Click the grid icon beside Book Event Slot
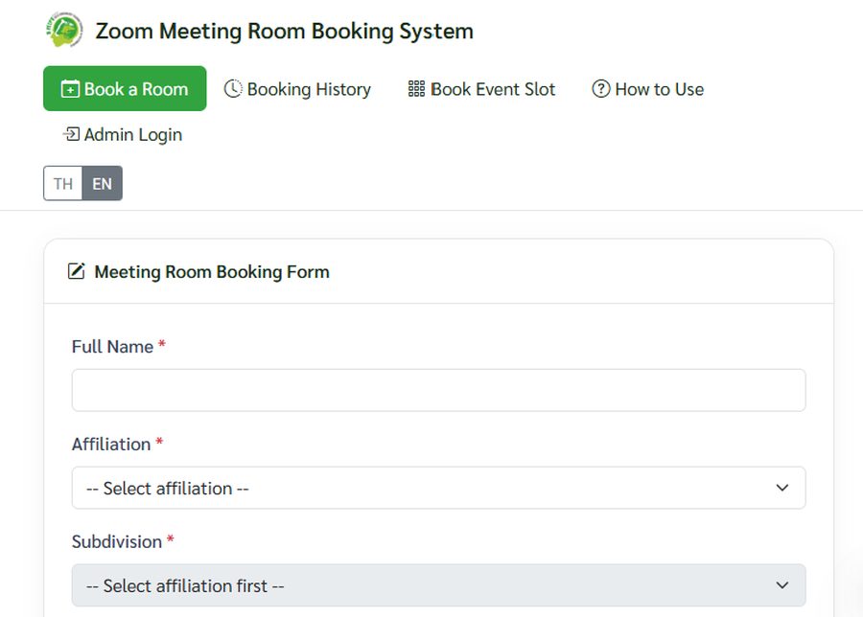Screen dimensions: 863x617 click(x=416, y=88)
